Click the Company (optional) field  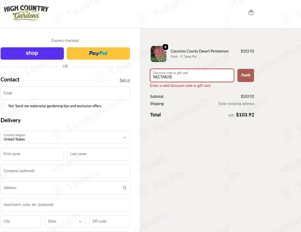coord(65,171)
